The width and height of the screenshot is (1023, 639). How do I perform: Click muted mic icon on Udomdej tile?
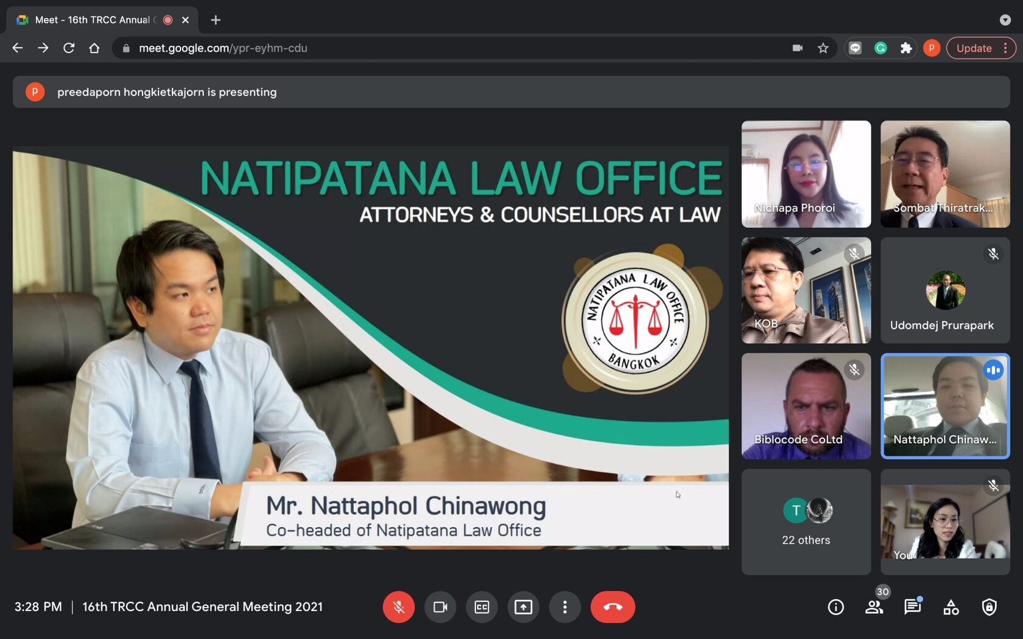click(993, 253)
